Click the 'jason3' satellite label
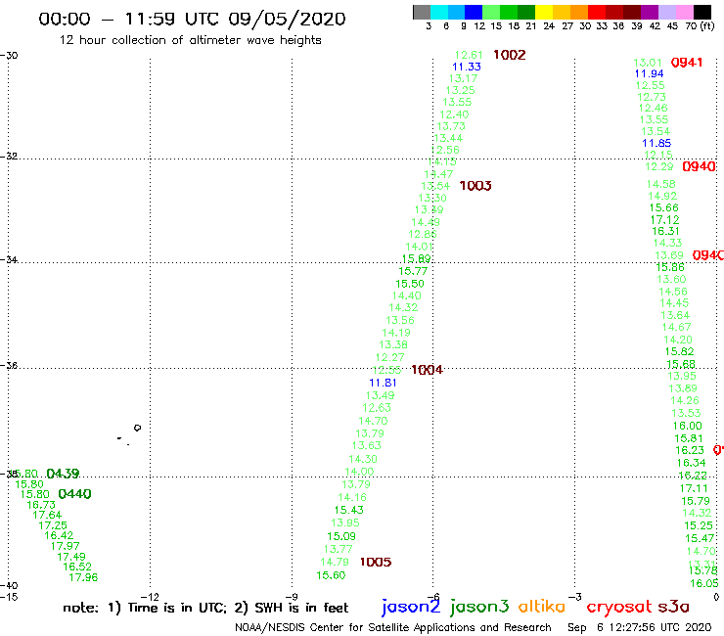Viewport: 724px width, 636px height. coord(479,607)
